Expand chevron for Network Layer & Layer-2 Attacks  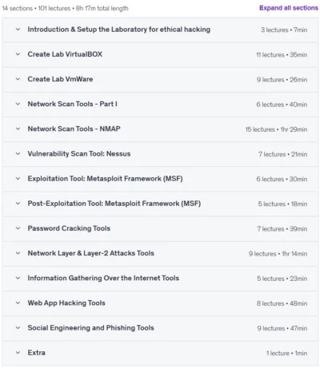click(18, 253)
